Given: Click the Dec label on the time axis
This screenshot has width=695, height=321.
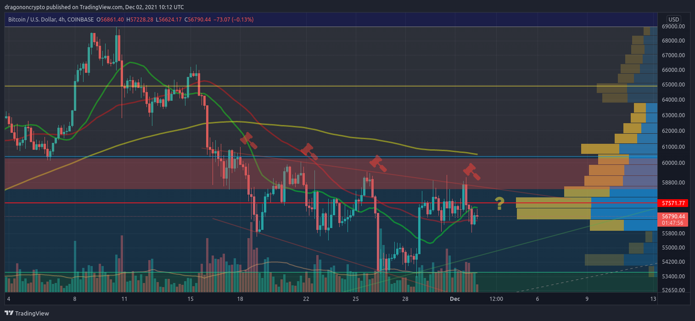Looking at the screenshot, I should [x=455, y=299].
